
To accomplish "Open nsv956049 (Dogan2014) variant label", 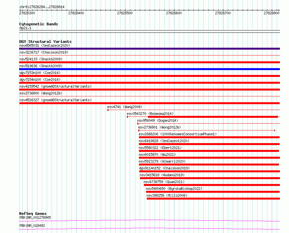I will 157,120.
